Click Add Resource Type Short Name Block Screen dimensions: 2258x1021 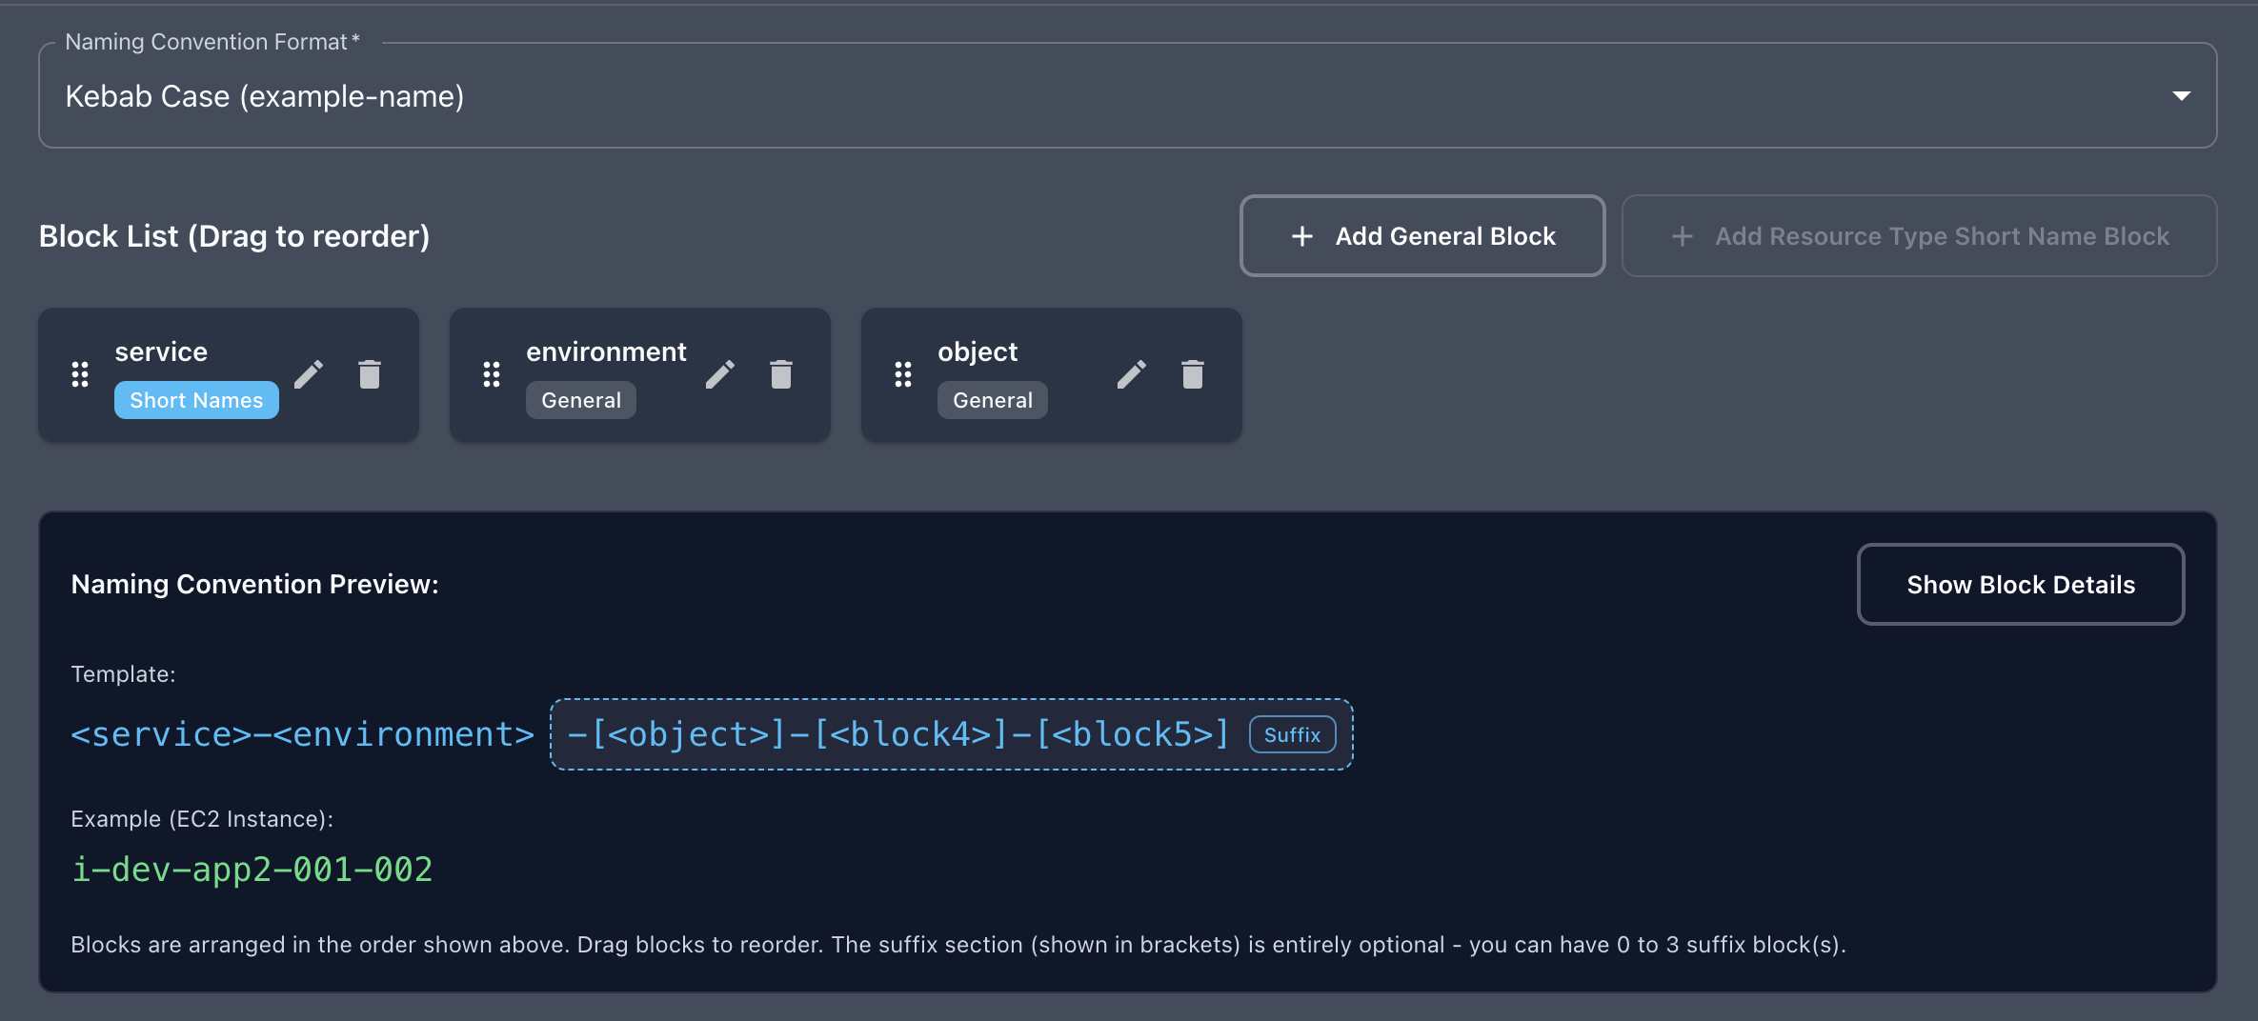[1919, 236]
